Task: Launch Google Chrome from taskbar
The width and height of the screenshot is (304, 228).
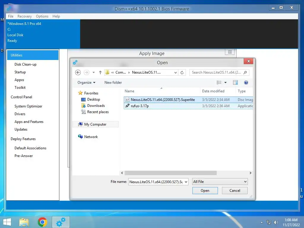Action: pyautogui.click(x=42, y=222)
